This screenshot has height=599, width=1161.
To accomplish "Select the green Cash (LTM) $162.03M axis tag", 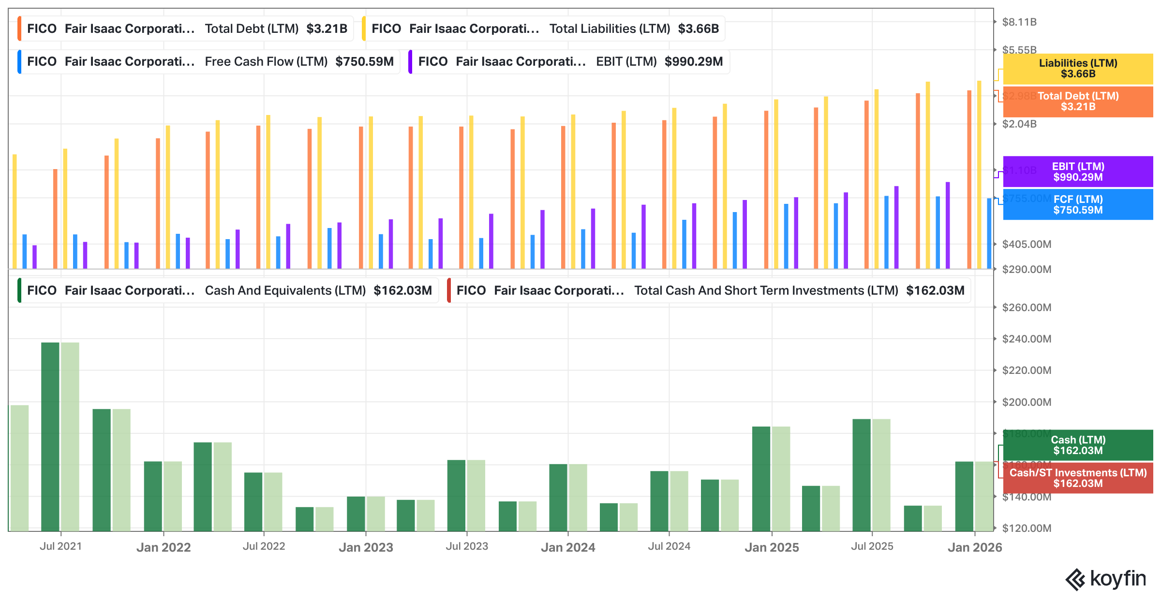I will (1078, 445).
